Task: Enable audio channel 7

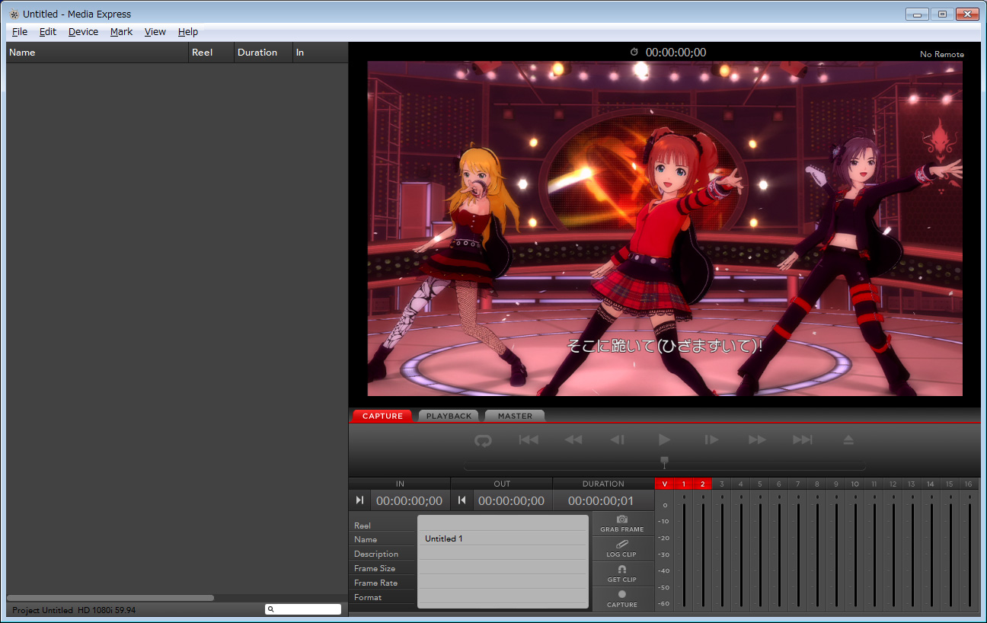Action: 798,484
